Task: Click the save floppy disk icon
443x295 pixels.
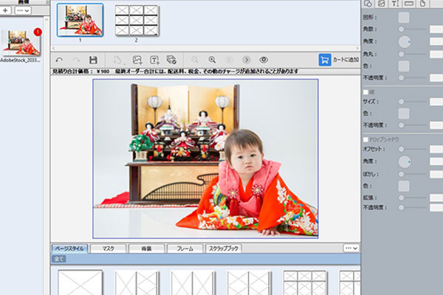Action: (x=93, y=60)
